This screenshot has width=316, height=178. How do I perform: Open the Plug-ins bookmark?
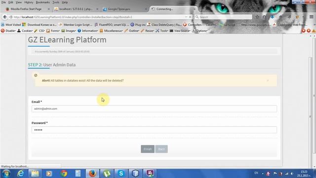(x=138, y=25)
